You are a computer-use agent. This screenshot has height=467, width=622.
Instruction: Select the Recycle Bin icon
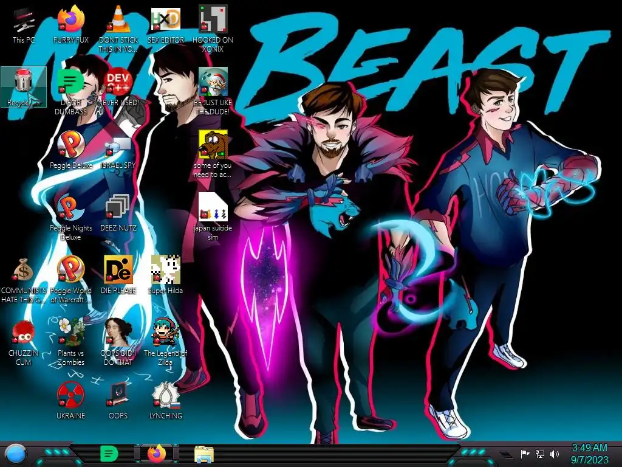pyautogui.click(x=24, y=87)
